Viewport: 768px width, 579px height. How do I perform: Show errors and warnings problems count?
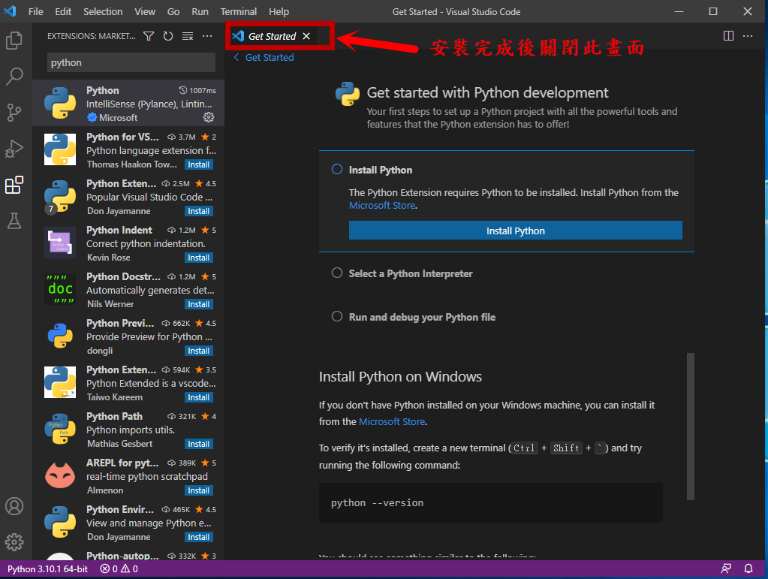click(119, 568)
